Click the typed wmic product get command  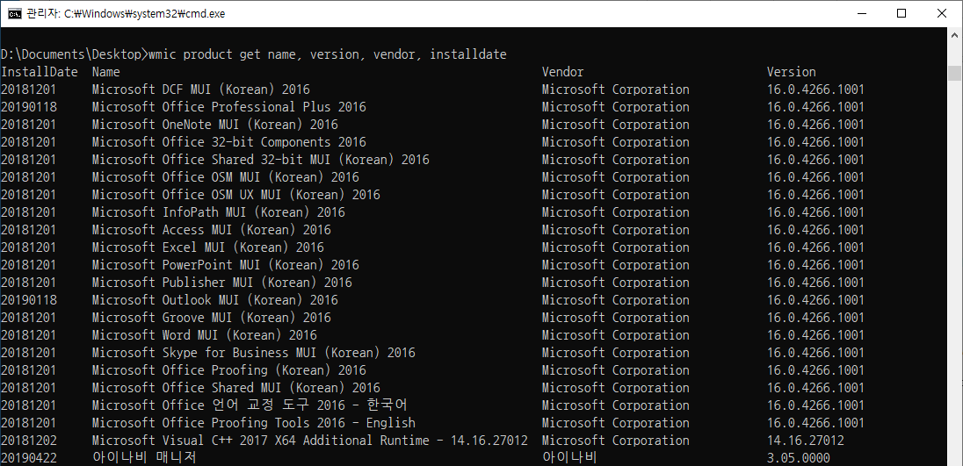[x=328, y=54]
